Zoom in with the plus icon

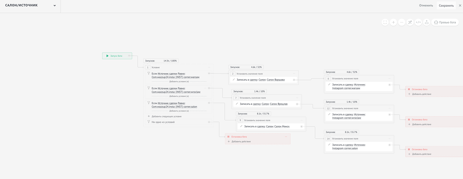393,22
